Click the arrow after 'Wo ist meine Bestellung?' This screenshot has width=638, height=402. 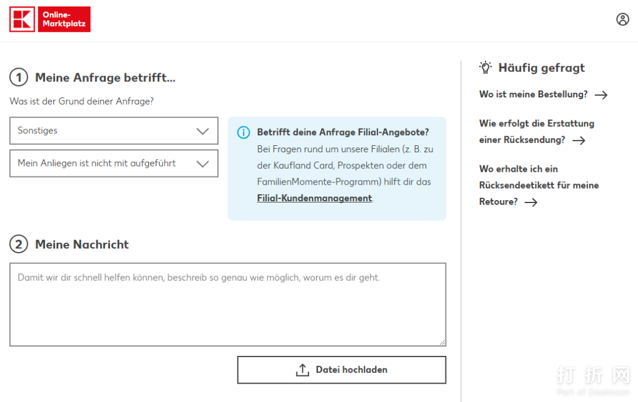601,95
